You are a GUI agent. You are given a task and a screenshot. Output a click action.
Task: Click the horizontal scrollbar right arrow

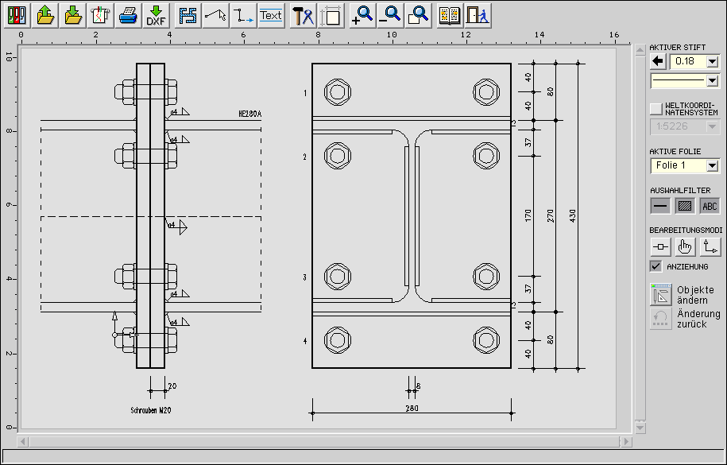[626, 440]
